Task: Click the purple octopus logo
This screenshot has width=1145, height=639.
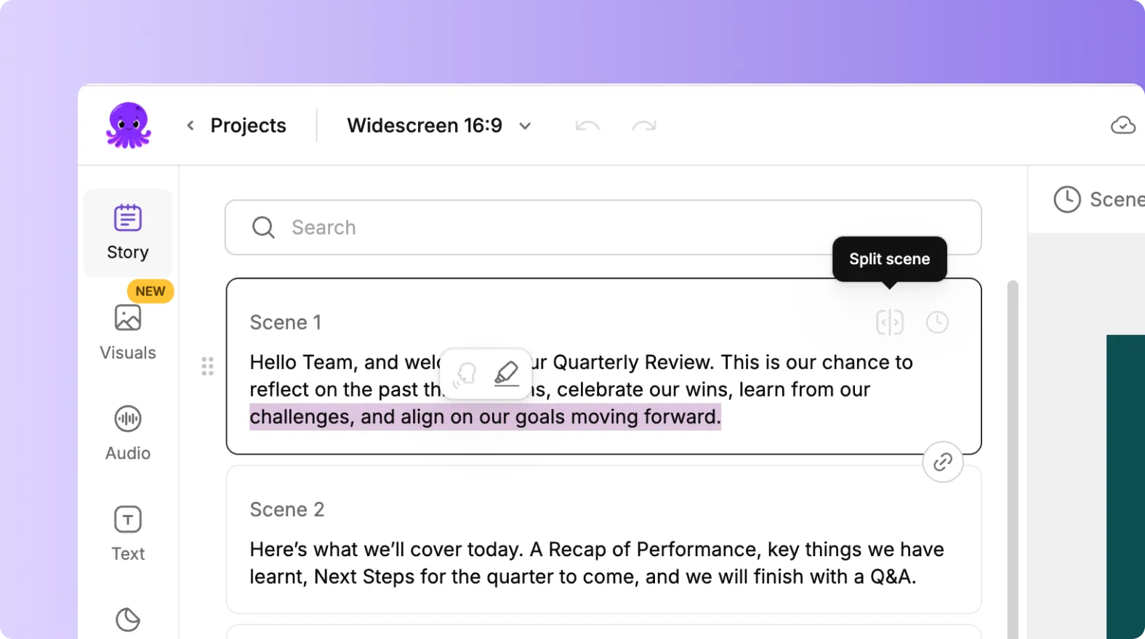Action: pos(129,126)
